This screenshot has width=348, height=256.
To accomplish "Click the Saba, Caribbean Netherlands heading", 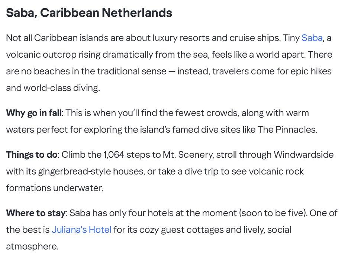I will point(89,13).
